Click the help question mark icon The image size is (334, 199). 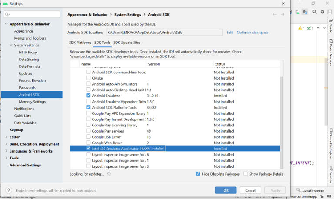8,190
